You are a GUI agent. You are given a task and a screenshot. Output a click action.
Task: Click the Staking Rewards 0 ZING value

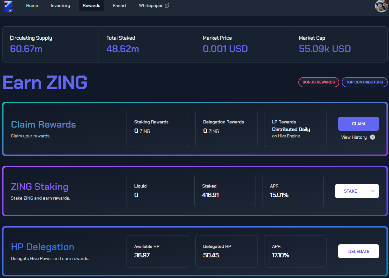point(142,131)
